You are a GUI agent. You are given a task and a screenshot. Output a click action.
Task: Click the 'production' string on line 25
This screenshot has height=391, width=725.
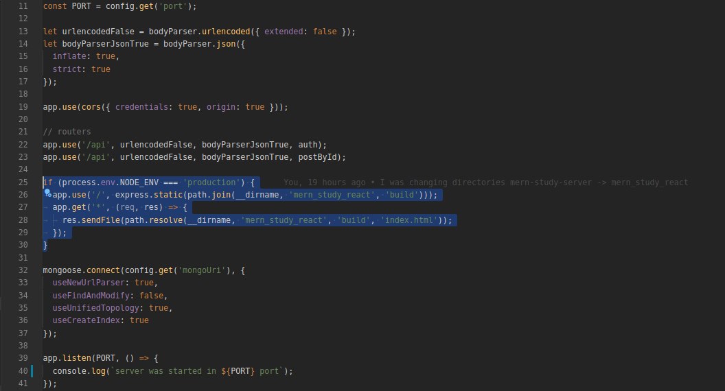[x=211, y=182]
